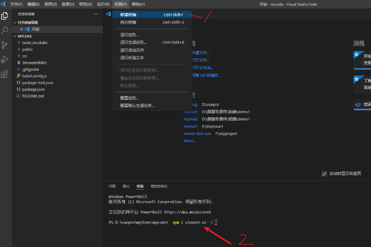Choose 运行活动文件 menu entry
This screenshot has height=247, width=371.
click(x=152, y=50)
